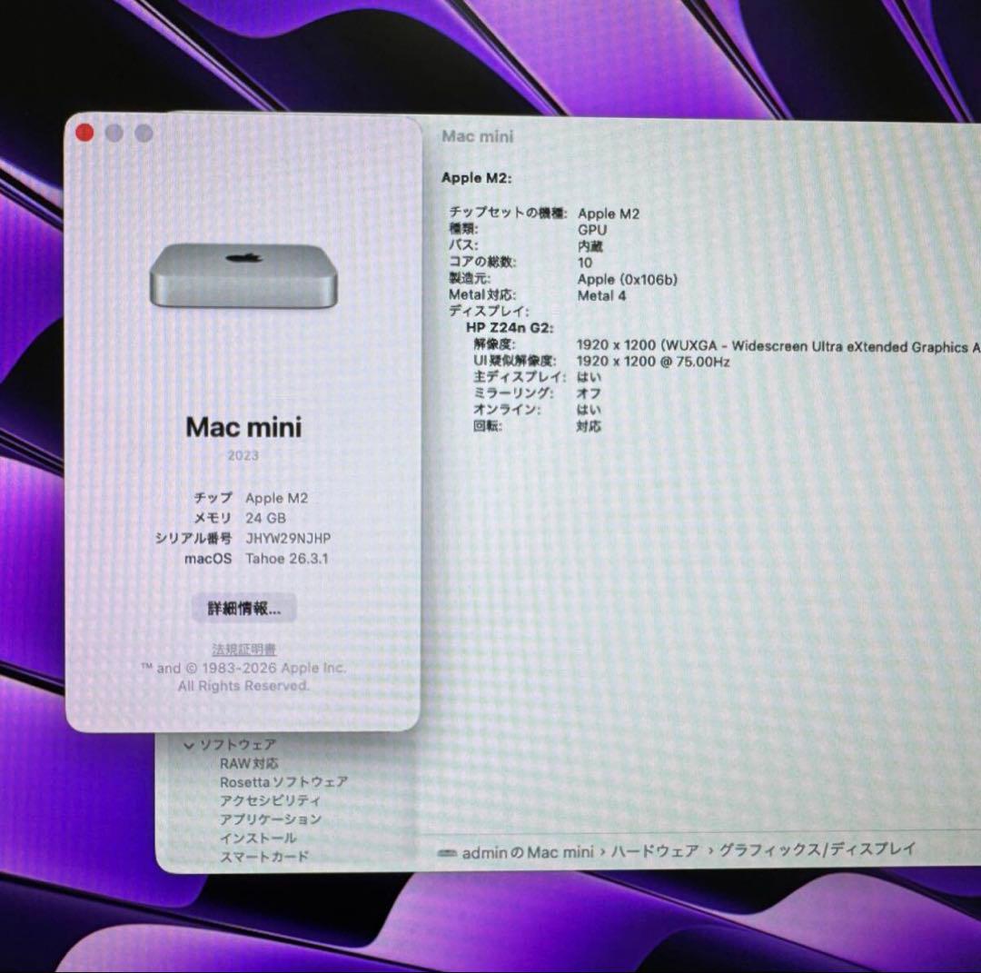Click the Mac mini window title in System Information
Viewport: 981px width, 973px height.
click(x=478, y=136)
